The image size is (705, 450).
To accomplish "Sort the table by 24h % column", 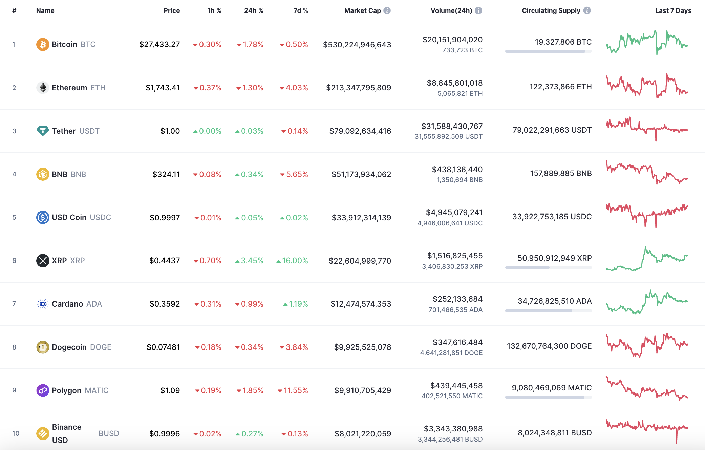I will pyautogui.click(x=253, y=10).
